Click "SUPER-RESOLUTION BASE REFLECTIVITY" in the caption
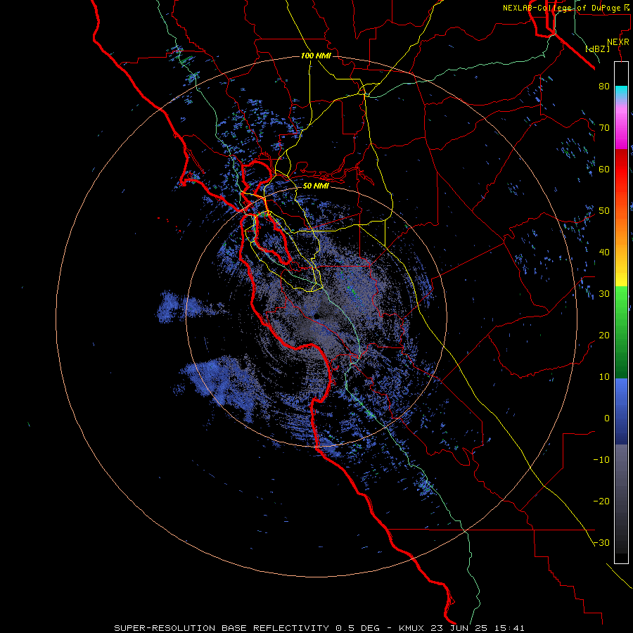The height and width of the screenshot is (633, 633). (222, 628)
